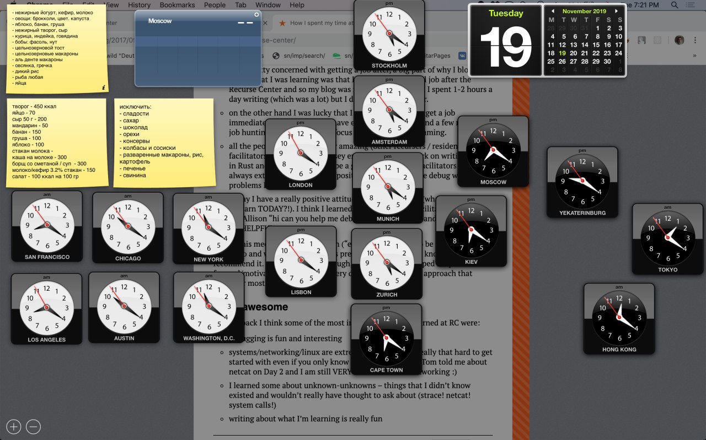Select the Tokyo clock widget
The width and height of the screenshot is (706, 440).
click(667, 239)
